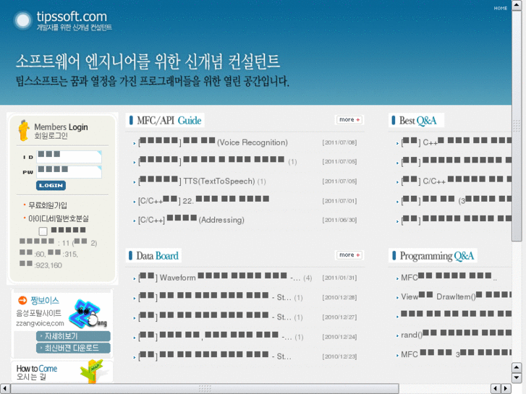
Task: Click 최신버전 다운로드 button
Action: tap(73, 348)
